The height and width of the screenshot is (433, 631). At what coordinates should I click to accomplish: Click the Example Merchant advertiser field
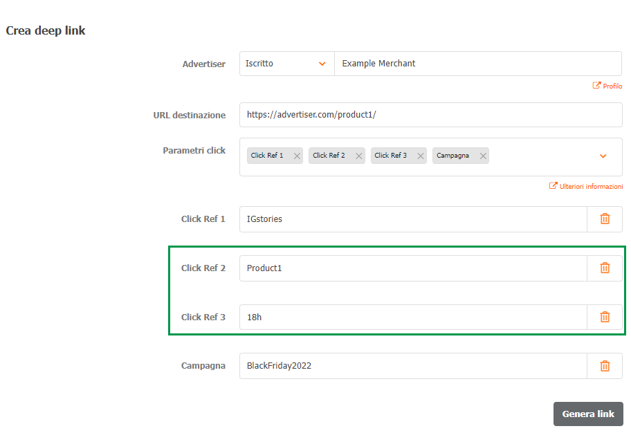point(477,64)
